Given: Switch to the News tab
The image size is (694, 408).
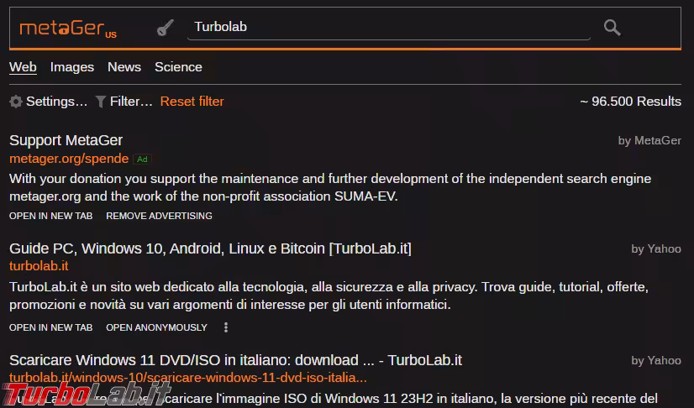Looking at the screenshot, I should pos(124,67).
